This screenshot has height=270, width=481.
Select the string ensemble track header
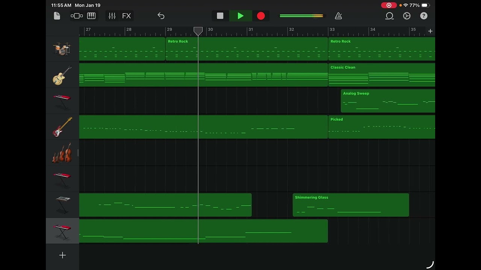click(62, 153)
